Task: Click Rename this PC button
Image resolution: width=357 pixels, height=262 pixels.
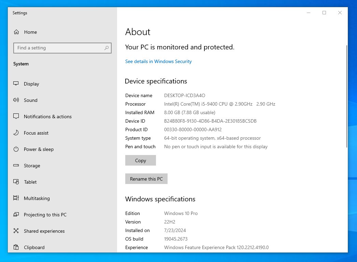Action: pyautogui.click(x=146, y=179)
